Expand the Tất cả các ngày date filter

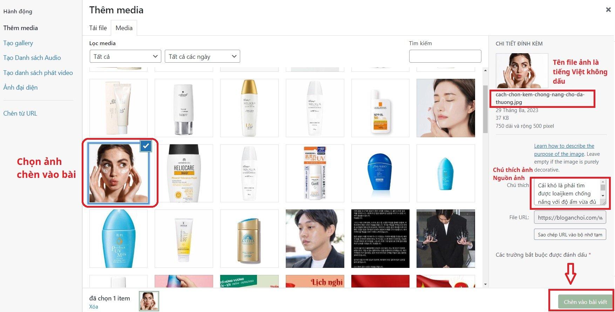coord(202,56)
